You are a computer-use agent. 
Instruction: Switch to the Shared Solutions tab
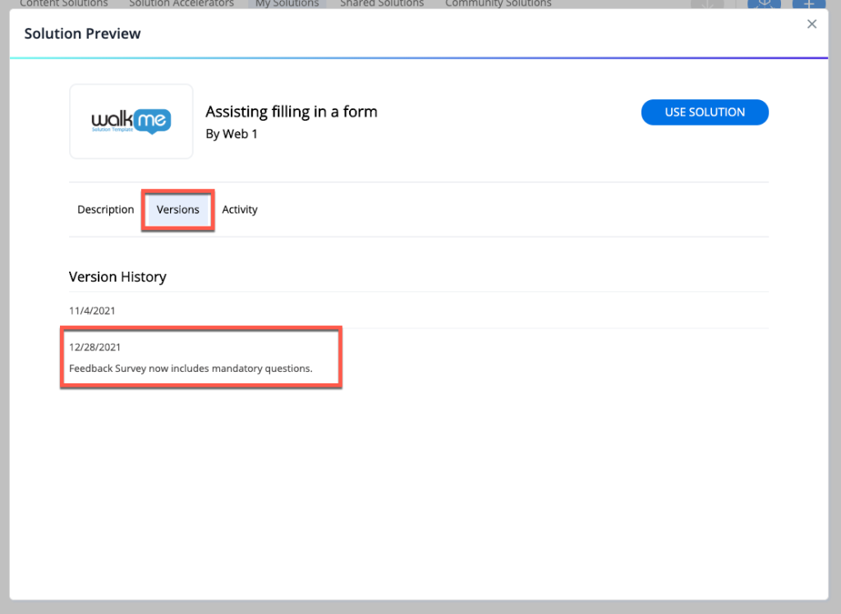pyautogui.click(x=382, y=4)
